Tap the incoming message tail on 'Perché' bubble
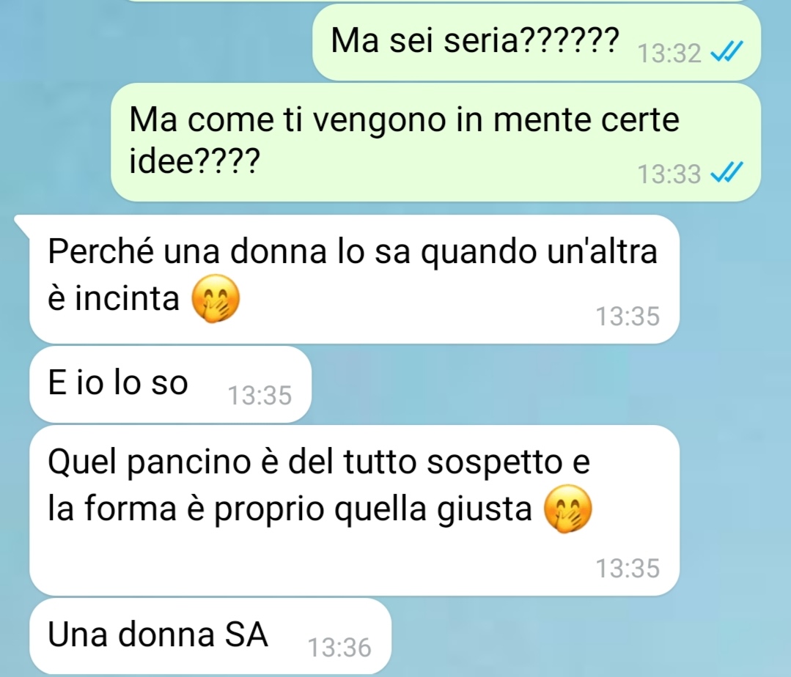The image size is (791, 677). coord(23,223)
